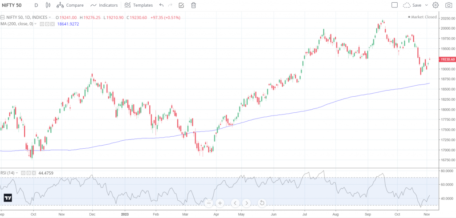Open the indicator Templates menu
The image size is (456, 218).
[x=138, y=5]
